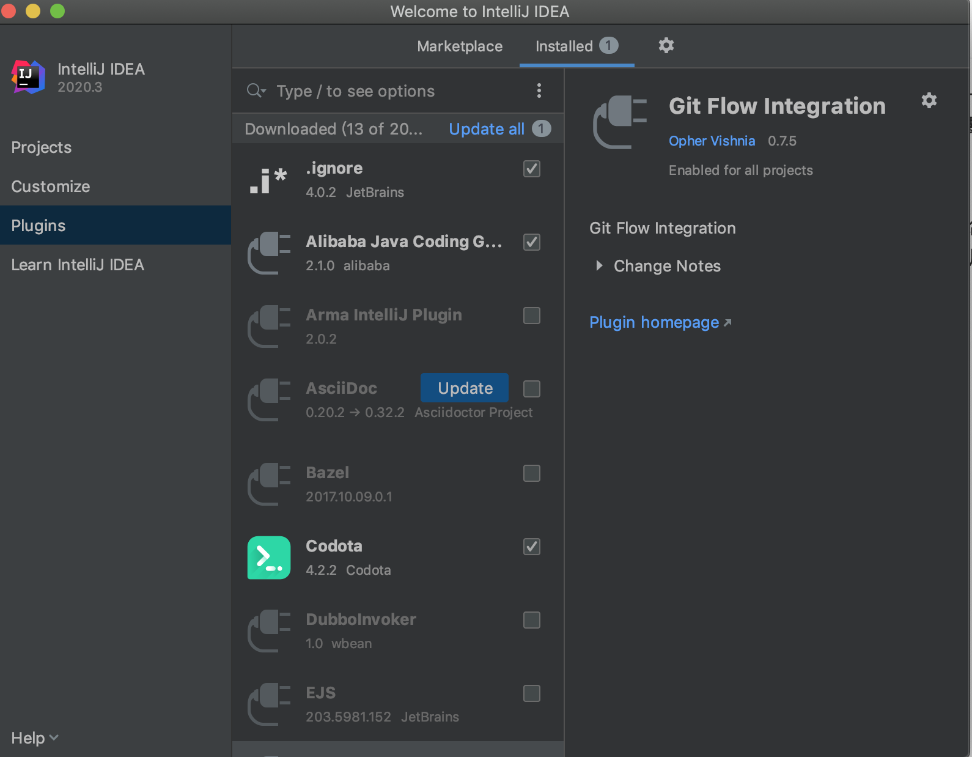Select the EJS plugin name
972x757 pixels.
(320, 693)
